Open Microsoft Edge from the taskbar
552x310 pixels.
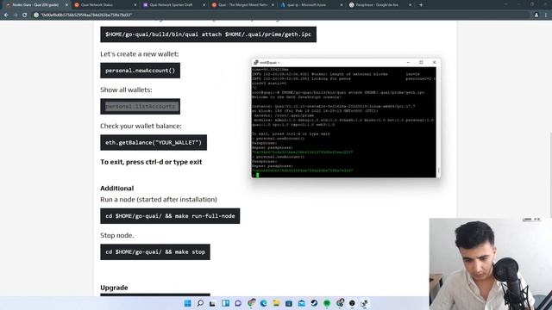pos(263,303)
